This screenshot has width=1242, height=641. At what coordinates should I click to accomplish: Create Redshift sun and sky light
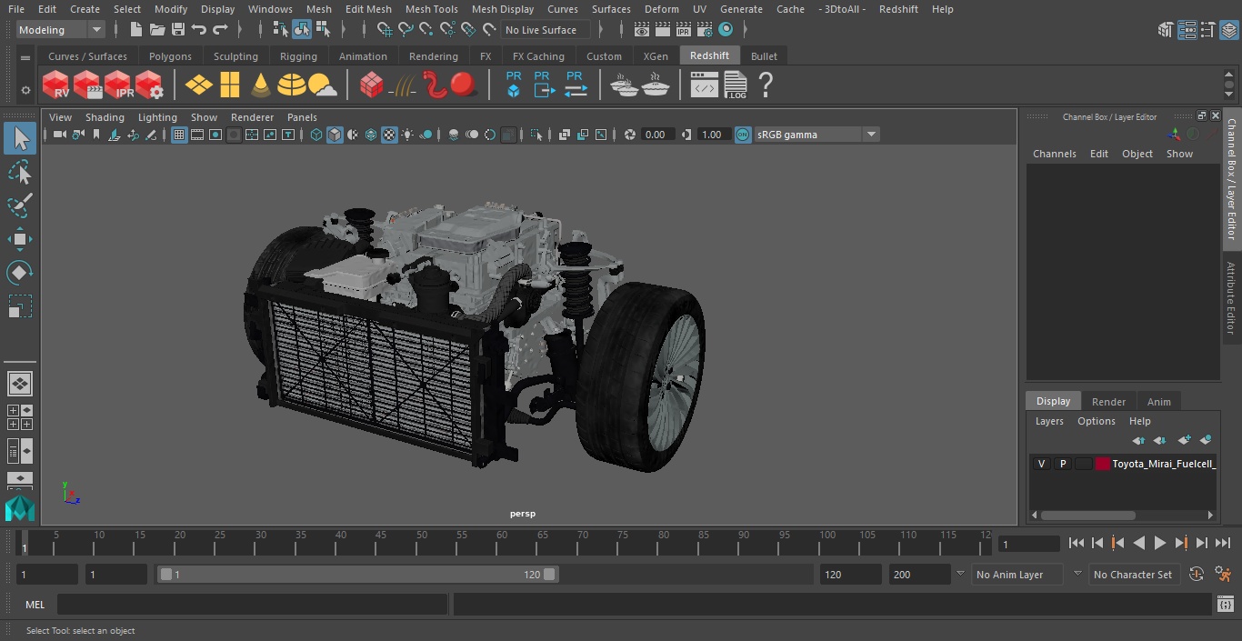point(322,85)
